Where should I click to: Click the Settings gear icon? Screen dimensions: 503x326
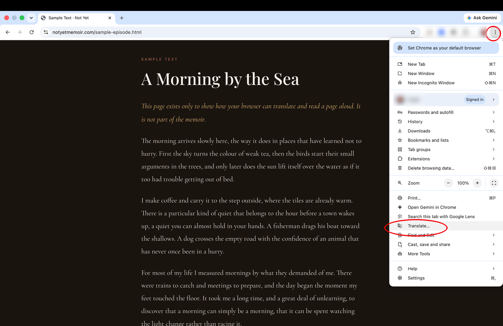coord(400,278)
